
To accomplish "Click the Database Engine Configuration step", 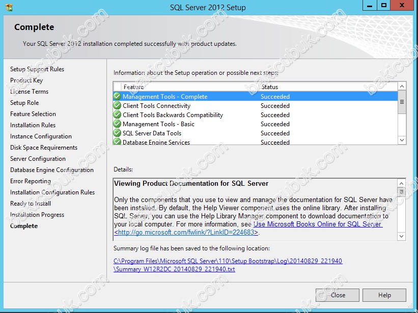I will [x=52, y=169].
